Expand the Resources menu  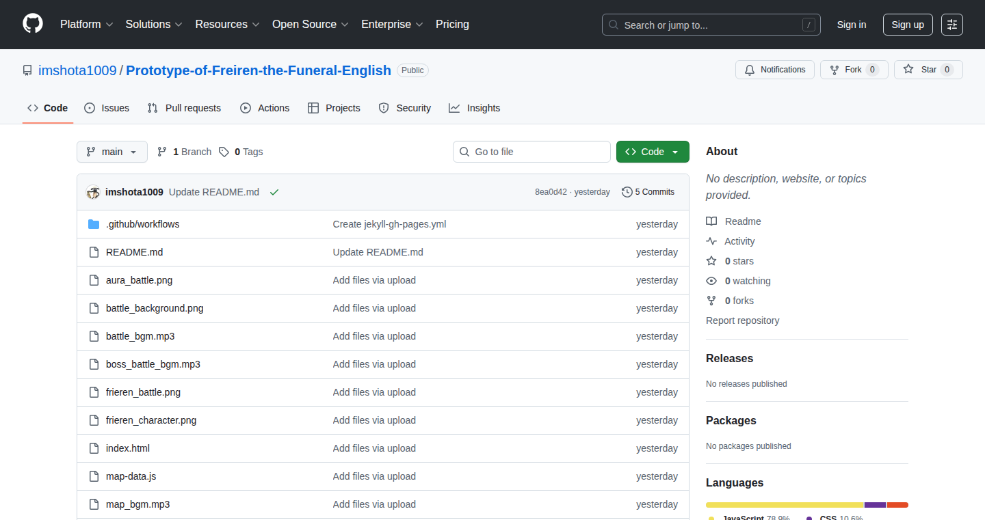pyautogui.click(x=227, y=24)
